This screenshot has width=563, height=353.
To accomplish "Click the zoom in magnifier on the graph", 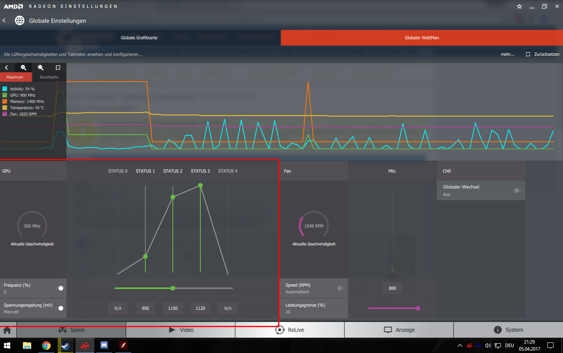I will 24,68.
